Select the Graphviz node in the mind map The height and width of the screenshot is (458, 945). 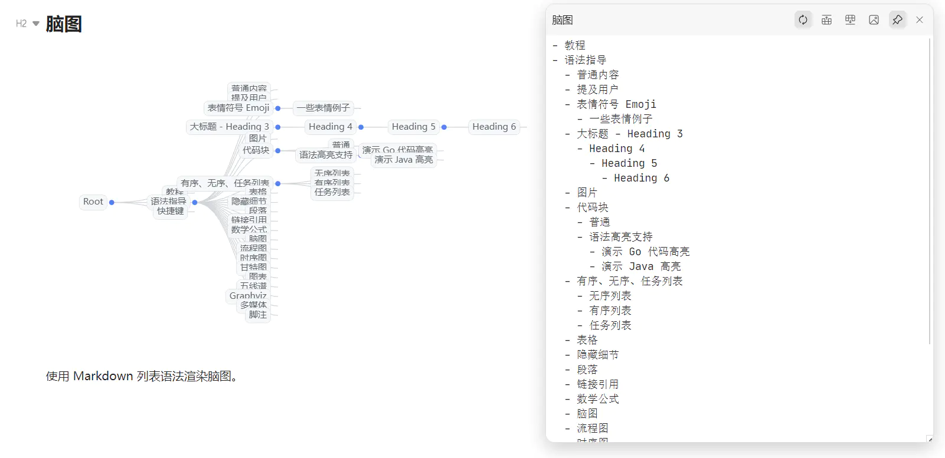point(248,296)
